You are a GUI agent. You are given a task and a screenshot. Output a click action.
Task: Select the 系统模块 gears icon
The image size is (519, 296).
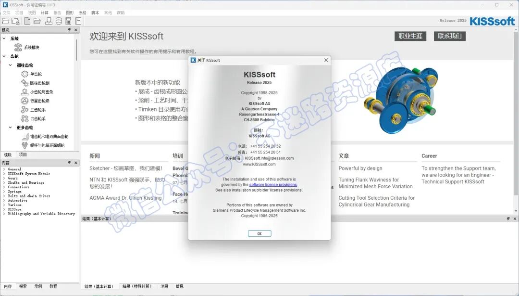(x=18, y=47)
